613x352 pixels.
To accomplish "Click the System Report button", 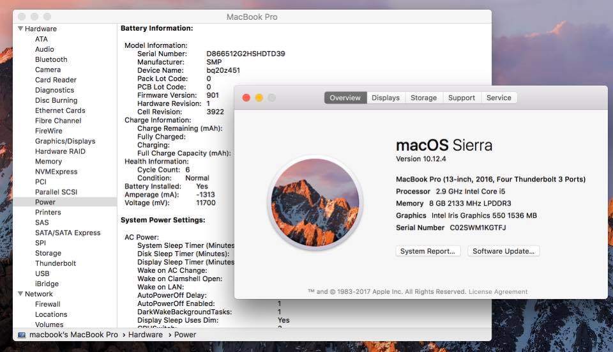I will coord(428,251).
